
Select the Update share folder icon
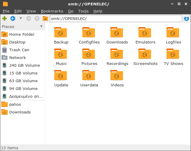tap(61, 75)
